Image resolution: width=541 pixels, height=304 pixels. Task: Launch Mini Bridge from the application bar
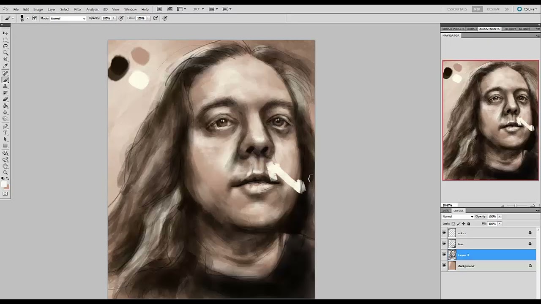pos(170,9)
